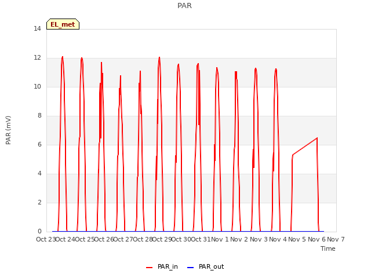Click the Oct 23 x-axis tick label
This screenshot has width=371, height=278.
(x=46, y=239)
